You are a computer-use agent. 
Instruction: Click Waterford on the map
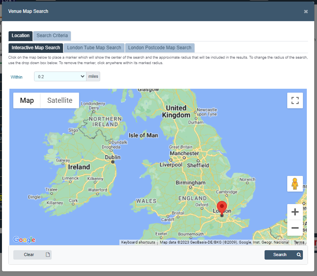pyautogui.click(x=97, y=190)
